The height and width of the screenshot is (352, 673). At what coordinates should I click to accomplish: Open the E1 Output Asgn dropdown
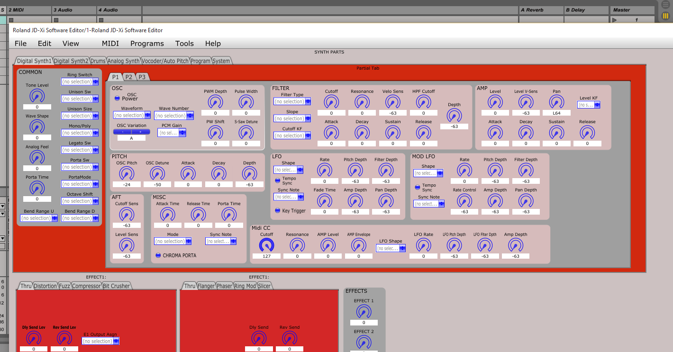click(100, 341)
